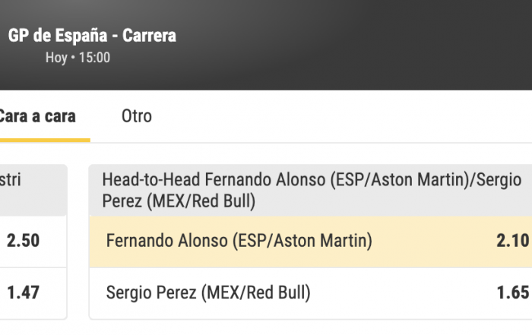Click the Fernando Alonso (ESP/Aston Martin) name
Viewport: 532px width, 335px height.
point(239,242)
